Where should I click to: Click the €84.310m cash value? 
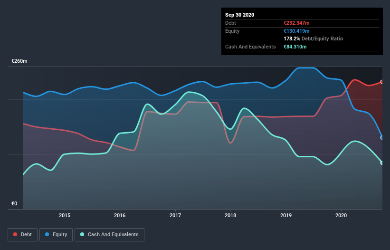point(295,47)
